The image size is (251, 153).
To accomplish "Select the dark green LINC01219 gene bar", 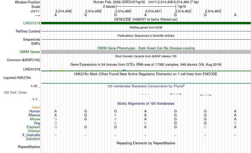I will coord(146,23).
